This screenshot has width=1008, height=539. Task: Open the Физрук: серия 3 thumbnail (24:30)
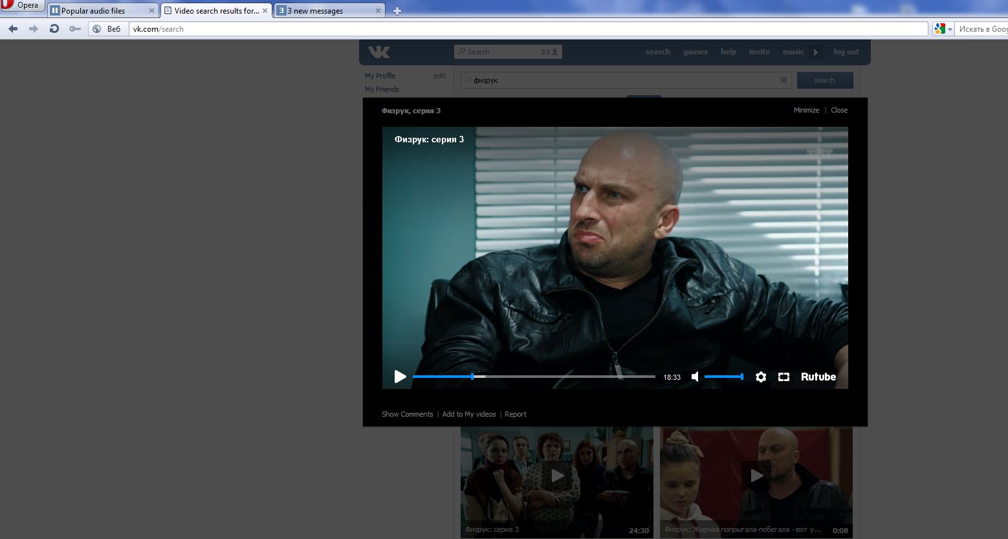click(556, 482)
